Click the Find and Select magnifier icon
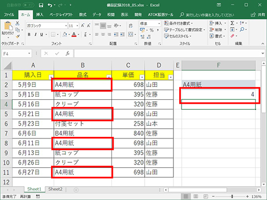 click(x=242, y=29)
